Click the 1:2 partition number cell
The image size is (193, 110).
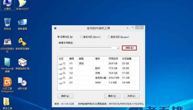(x=71, y=68)
